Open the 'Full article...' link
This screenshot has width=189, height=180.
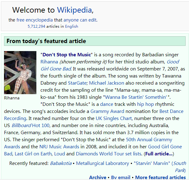point(159,154)
